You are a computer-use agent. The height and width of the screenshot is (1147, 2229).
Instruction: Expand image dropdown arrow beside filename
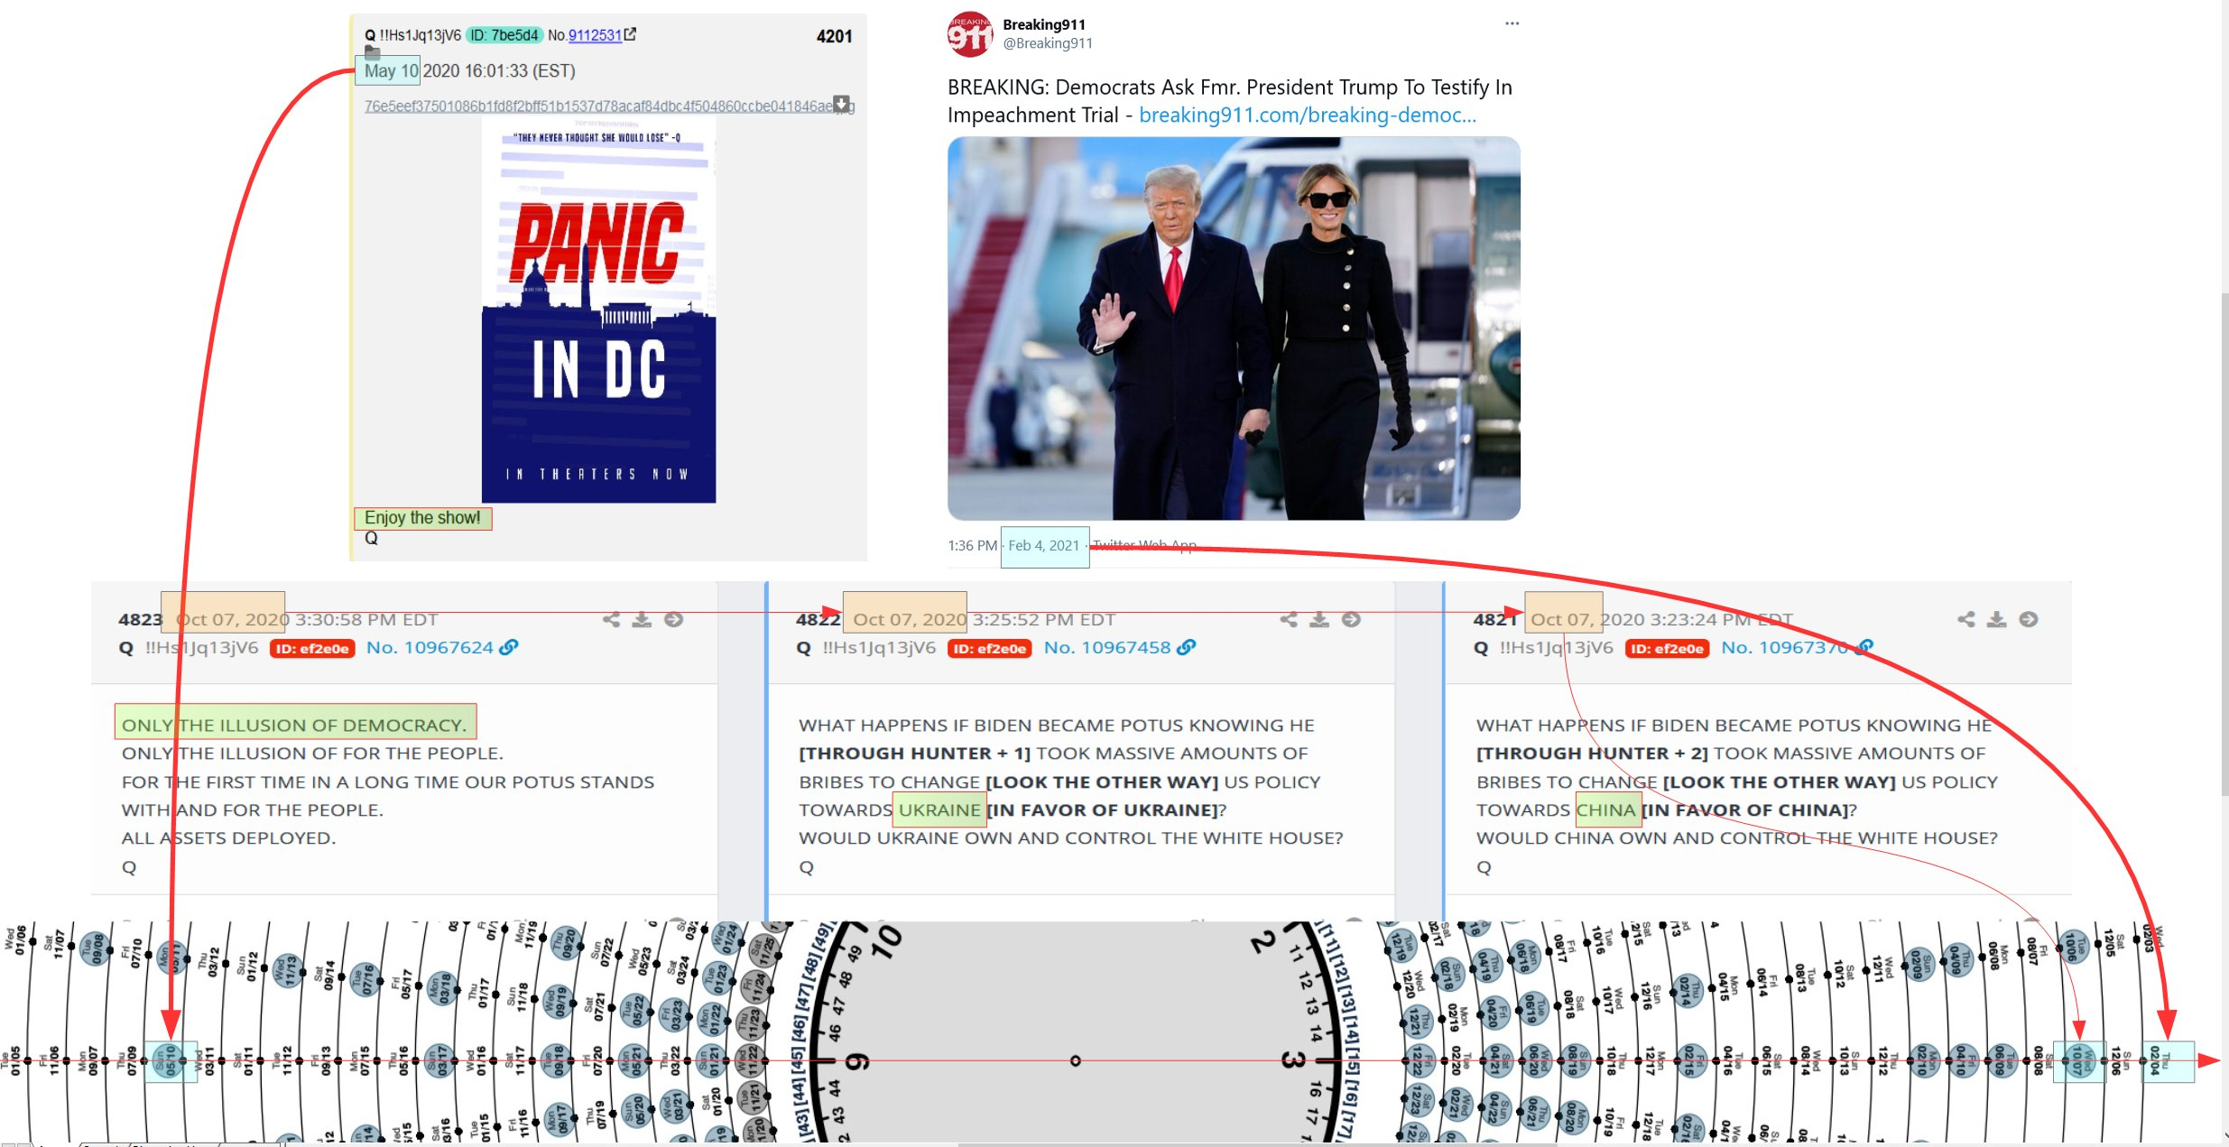point(841,104)
